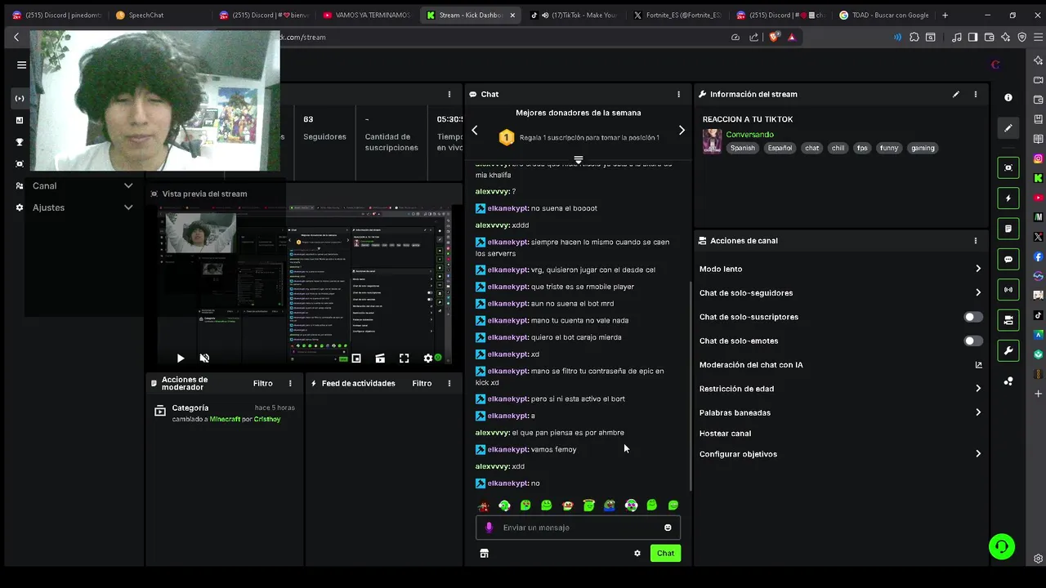Open picture-in-picture mode on stream preview
Viewport: 1046px width, 588px height.
356,358
